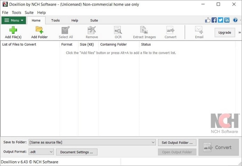Viewport: 242px width, 166px height.
Task: Click the Add File(s) toolbar icon
Action: tap(13, 32)
